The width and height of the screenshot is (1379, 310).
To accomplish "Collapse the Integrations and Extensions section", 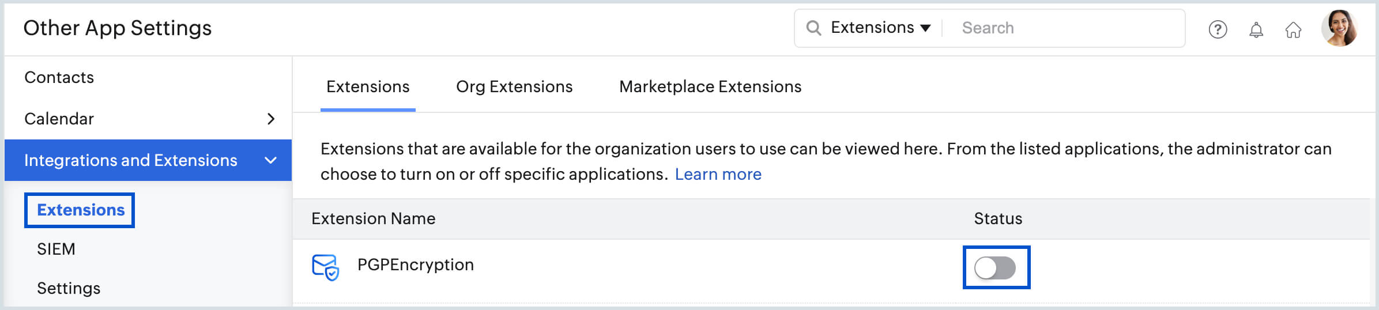I will point(270,160).
